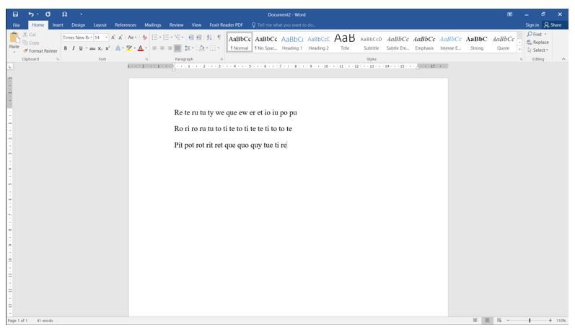This screenshot has width=575, height=332.
Task: Click Sign in link
Action: (532, 24)
